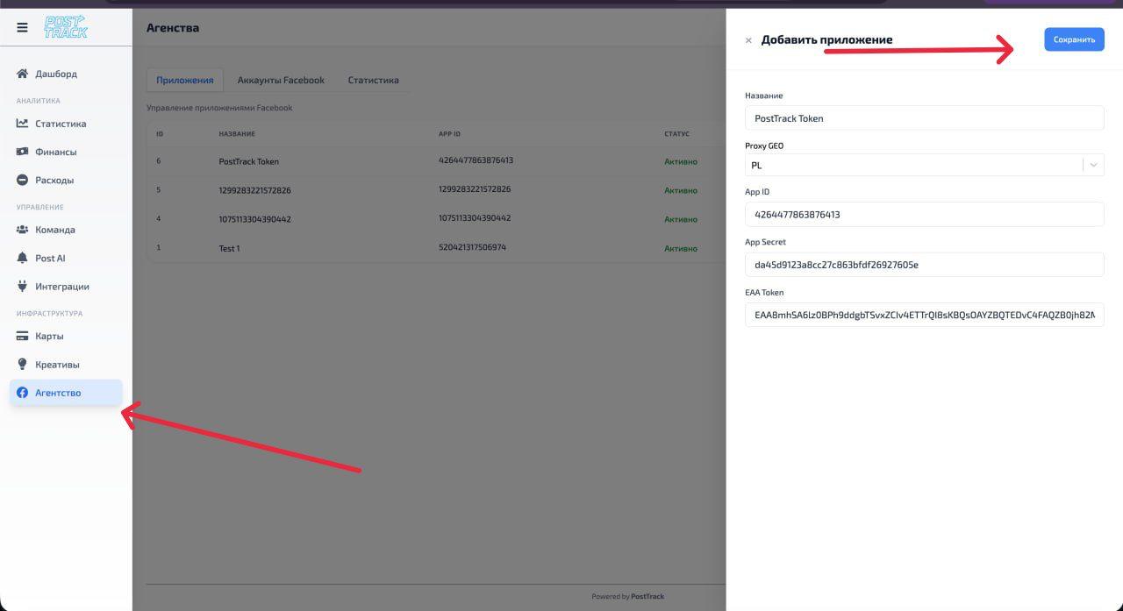The width and height of the screenshot is (1123, 611).
Task: Open Расходы minus-circle icon in sidebar
Action: tap(23, 180)
